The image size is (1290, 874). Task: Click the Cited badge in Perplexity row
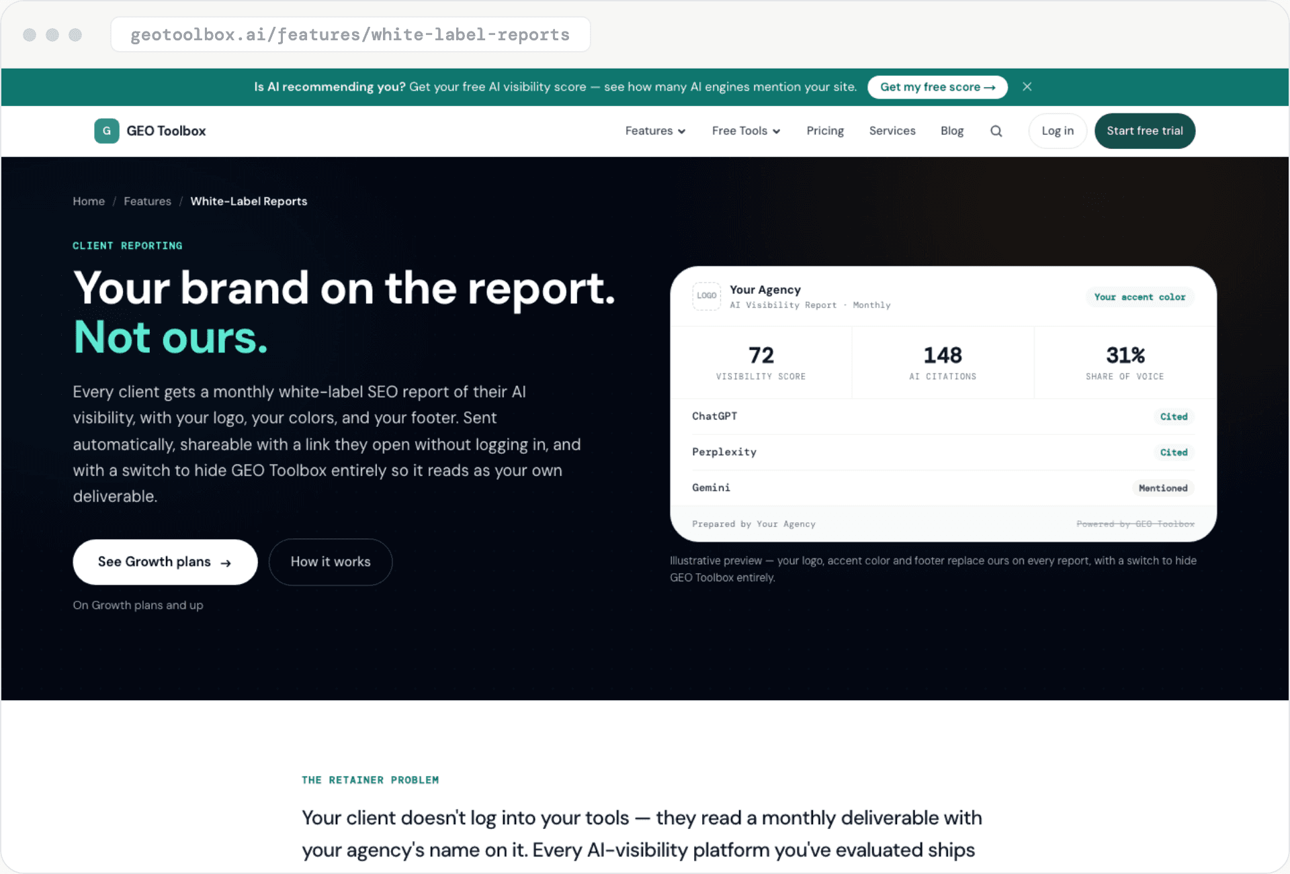pos(1174,452)
